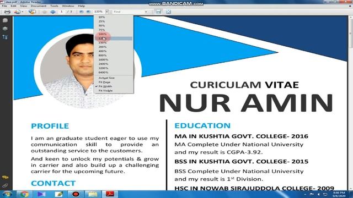Screen dimensions: 353x198
Task: Open the Help menu
Action: 81,6
